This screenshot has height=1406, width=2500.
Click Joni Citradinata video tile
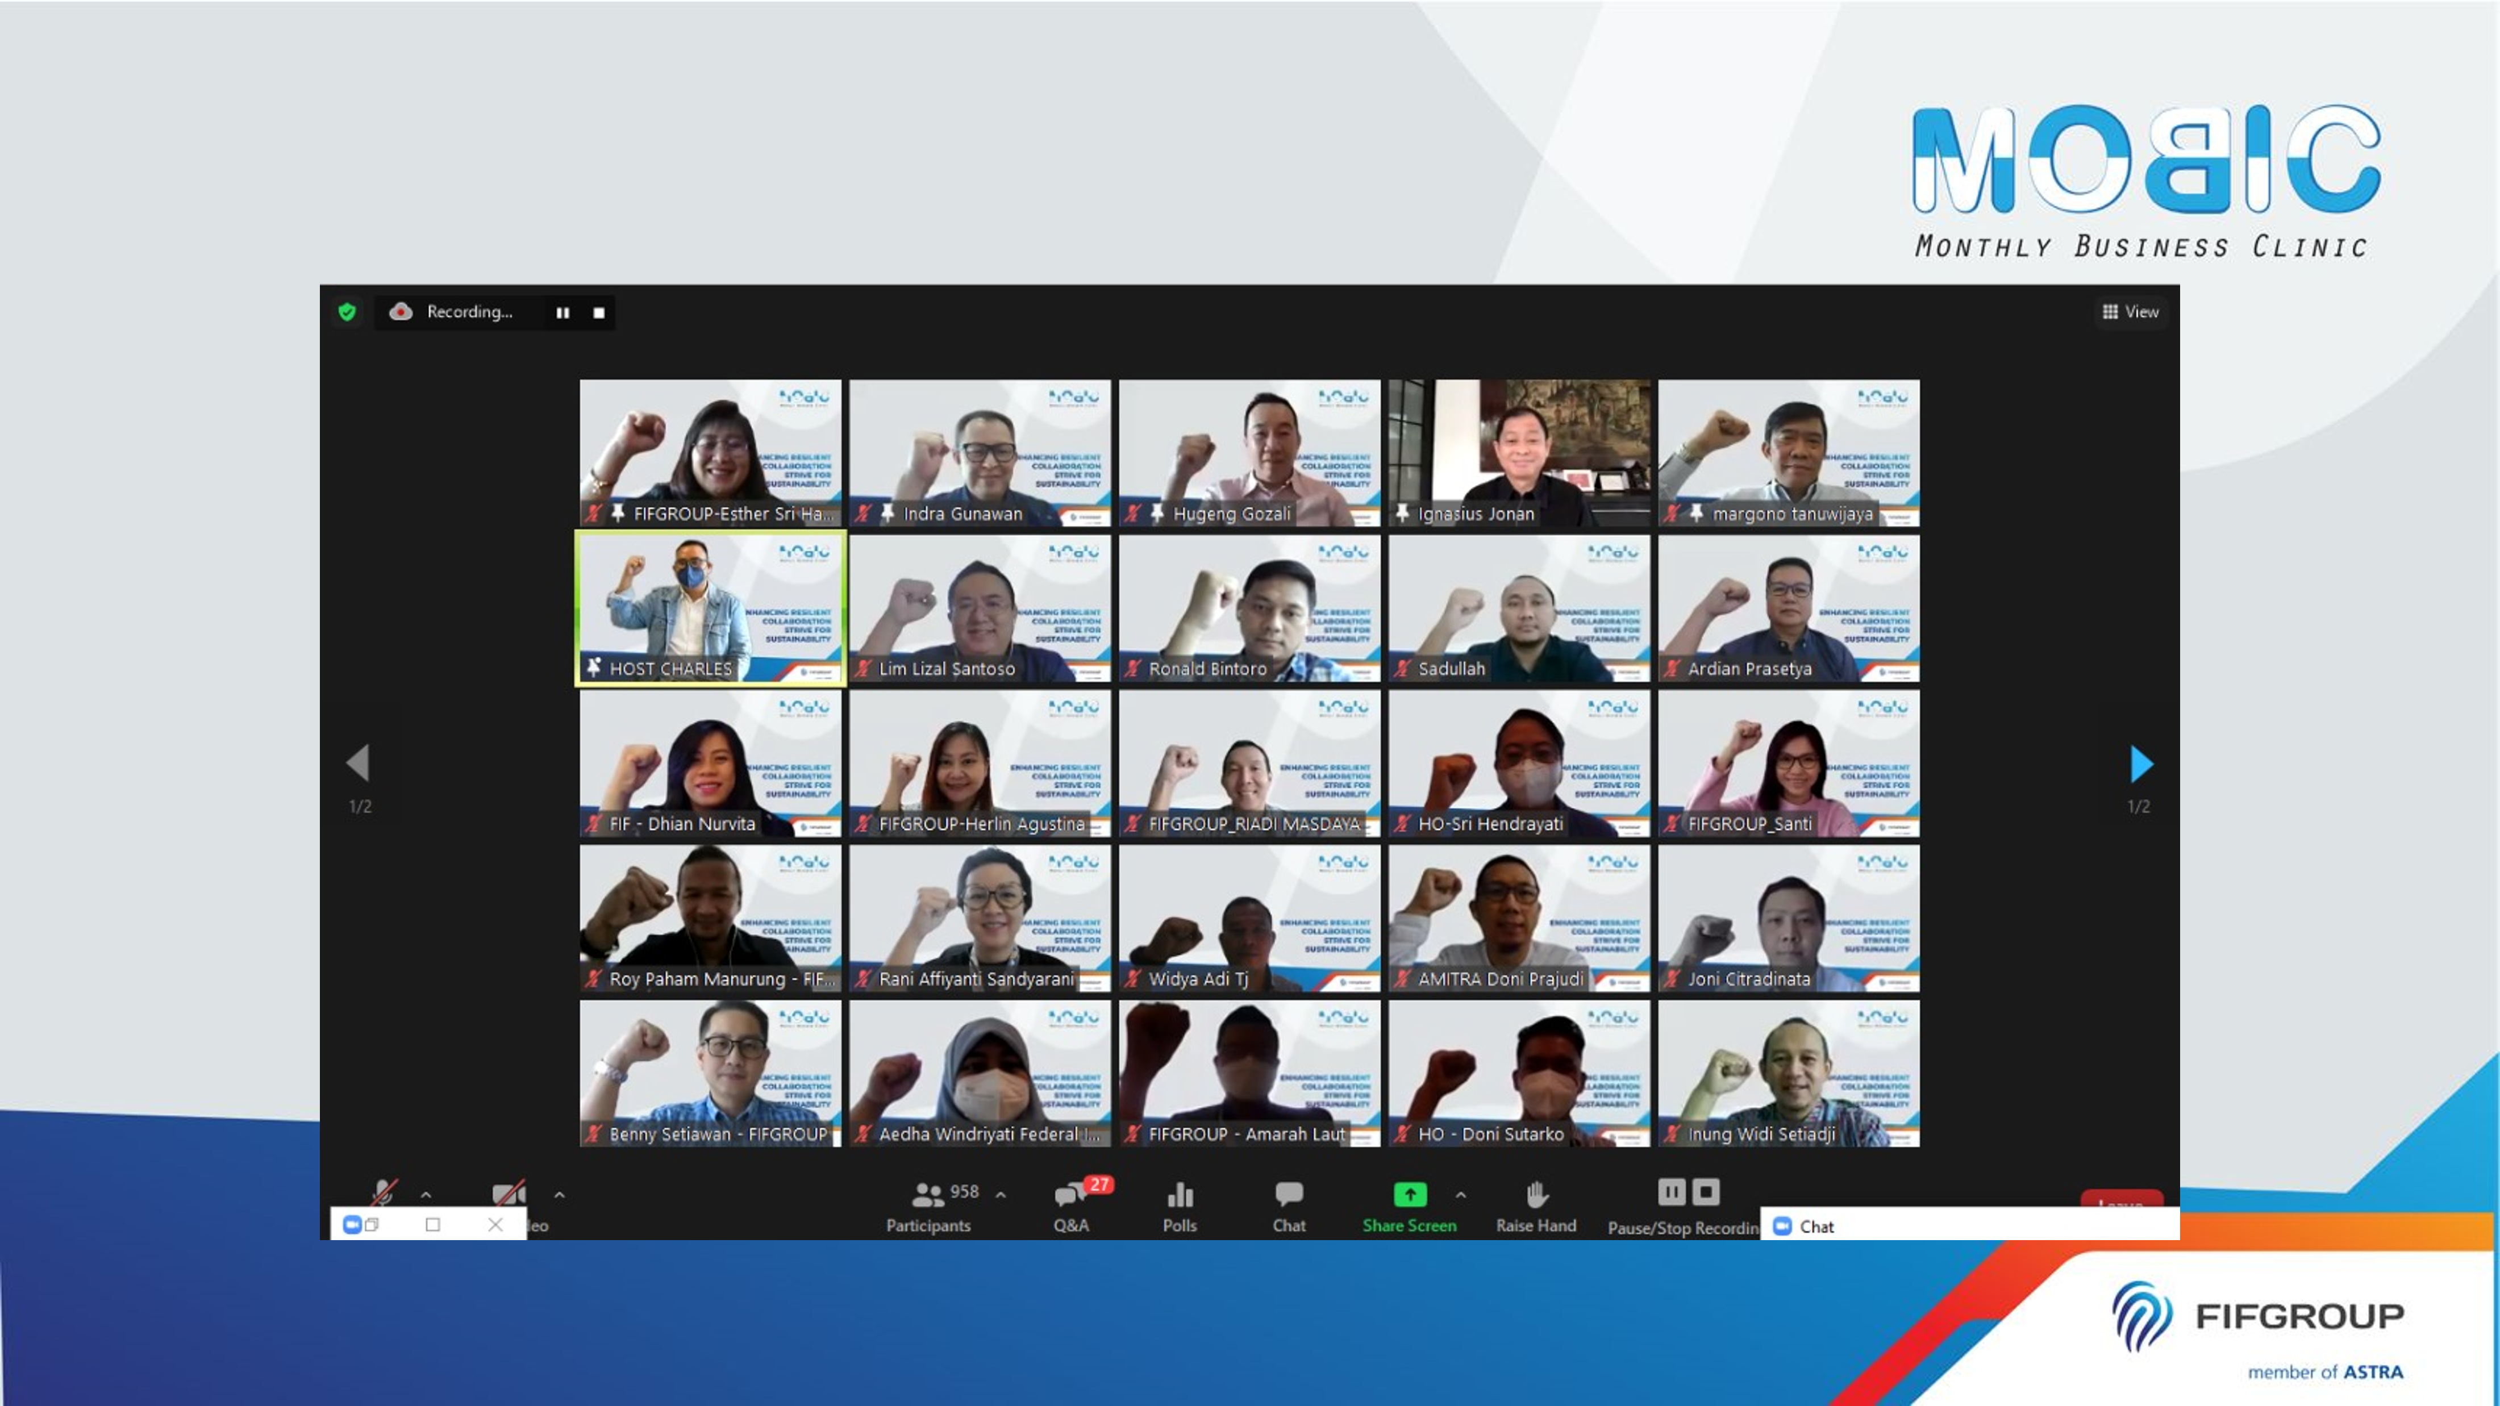(1789, 919)
